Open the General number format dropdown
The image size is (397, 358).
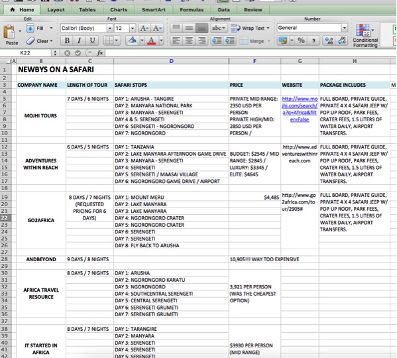click(345, 28)
